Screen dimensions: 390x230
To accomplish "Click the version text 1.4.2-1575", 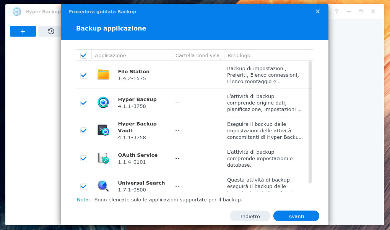I will click(132, 79).
